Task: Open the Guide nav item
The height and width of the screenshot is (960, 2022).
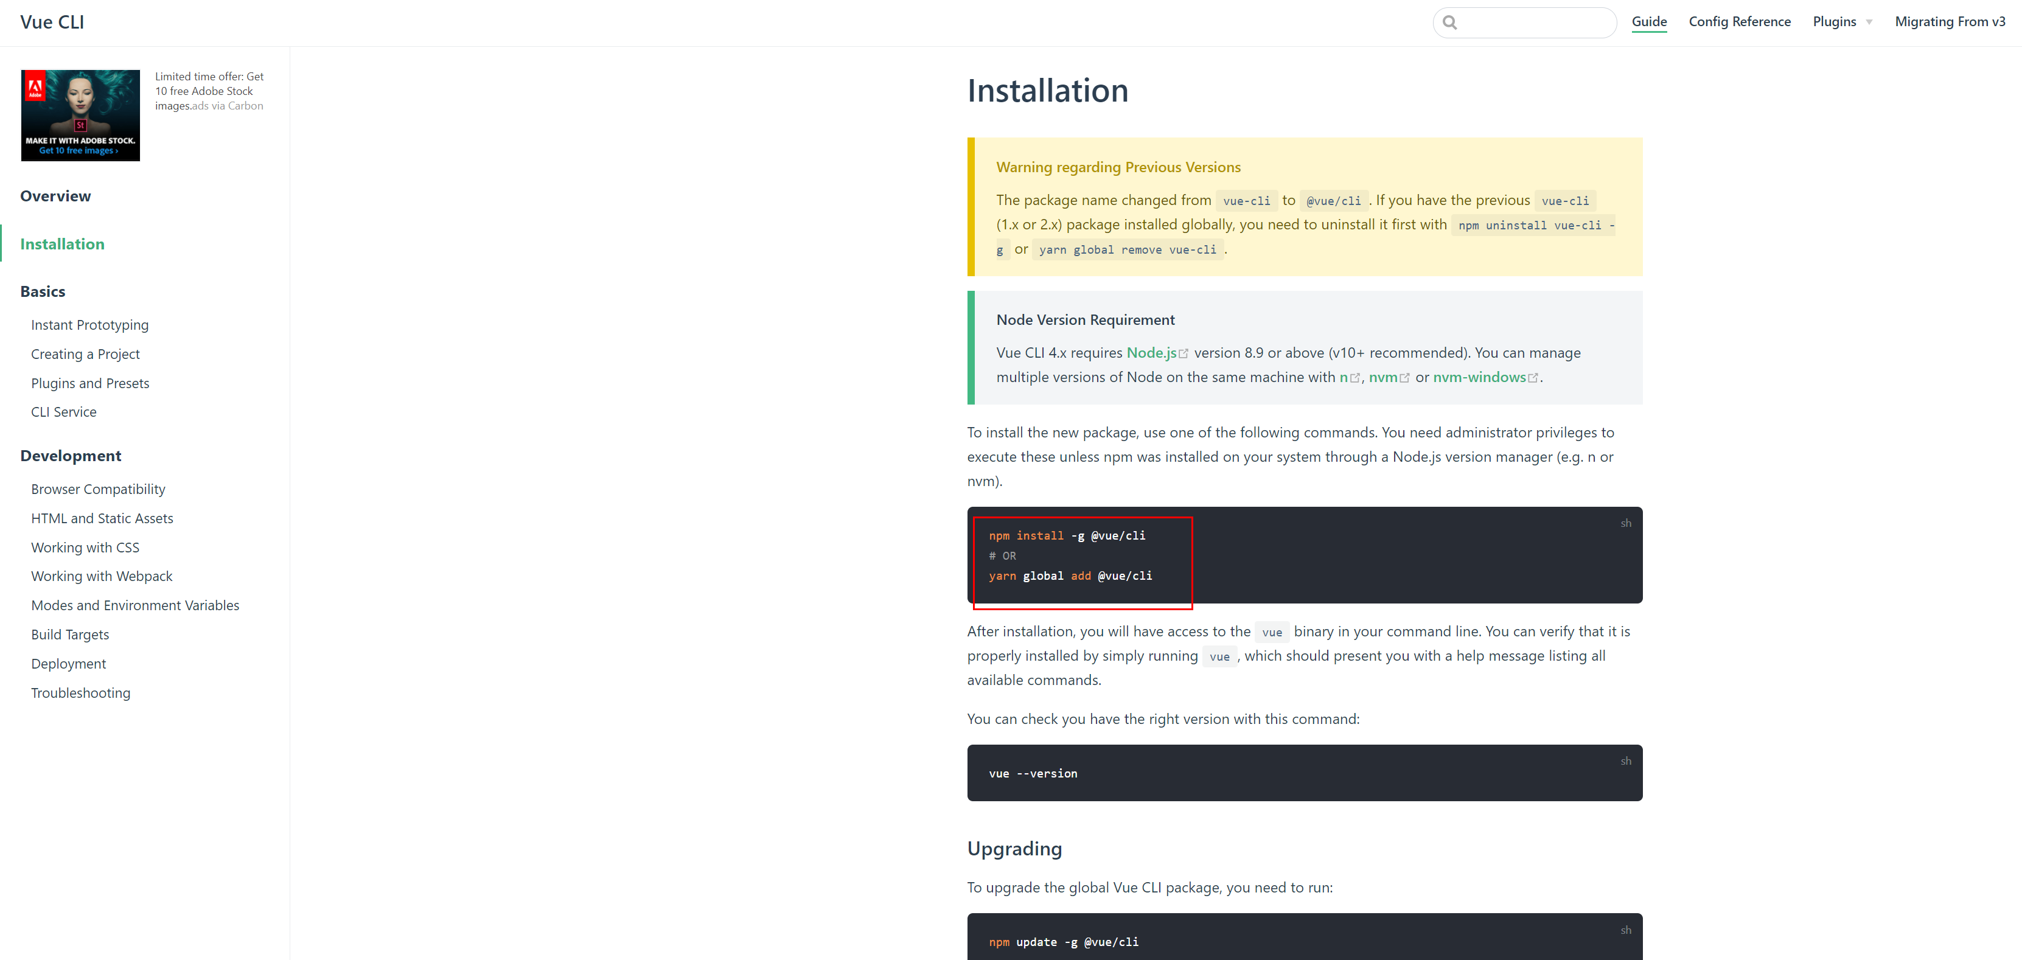Action: [1648, 22]
